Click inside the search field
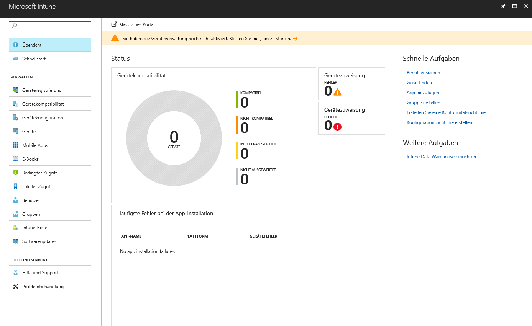This screenshot has height=326, width=532. [x=50, y=26]
